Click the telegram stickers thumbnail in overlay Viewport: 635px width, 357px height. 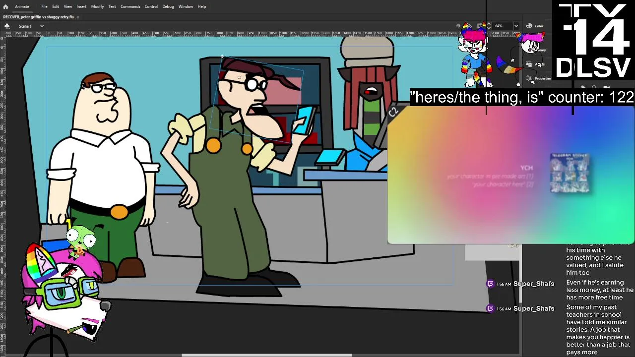[570, 173]
